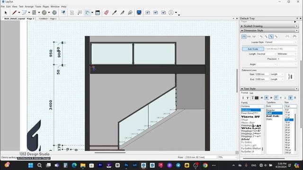Toggle right text alignment in Text Style
Viewport: 303px width, 170px height.
(x=271, y=98)
